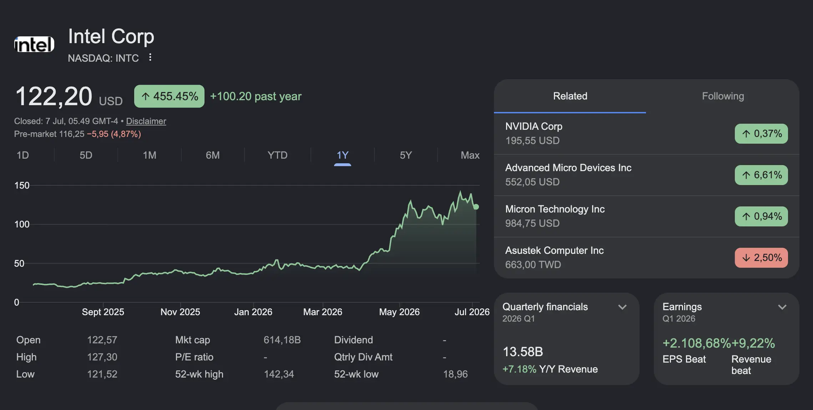This screenshot has height=410, width=813.
Task: Click the 122,20 USD price
Action: point(69,97)
